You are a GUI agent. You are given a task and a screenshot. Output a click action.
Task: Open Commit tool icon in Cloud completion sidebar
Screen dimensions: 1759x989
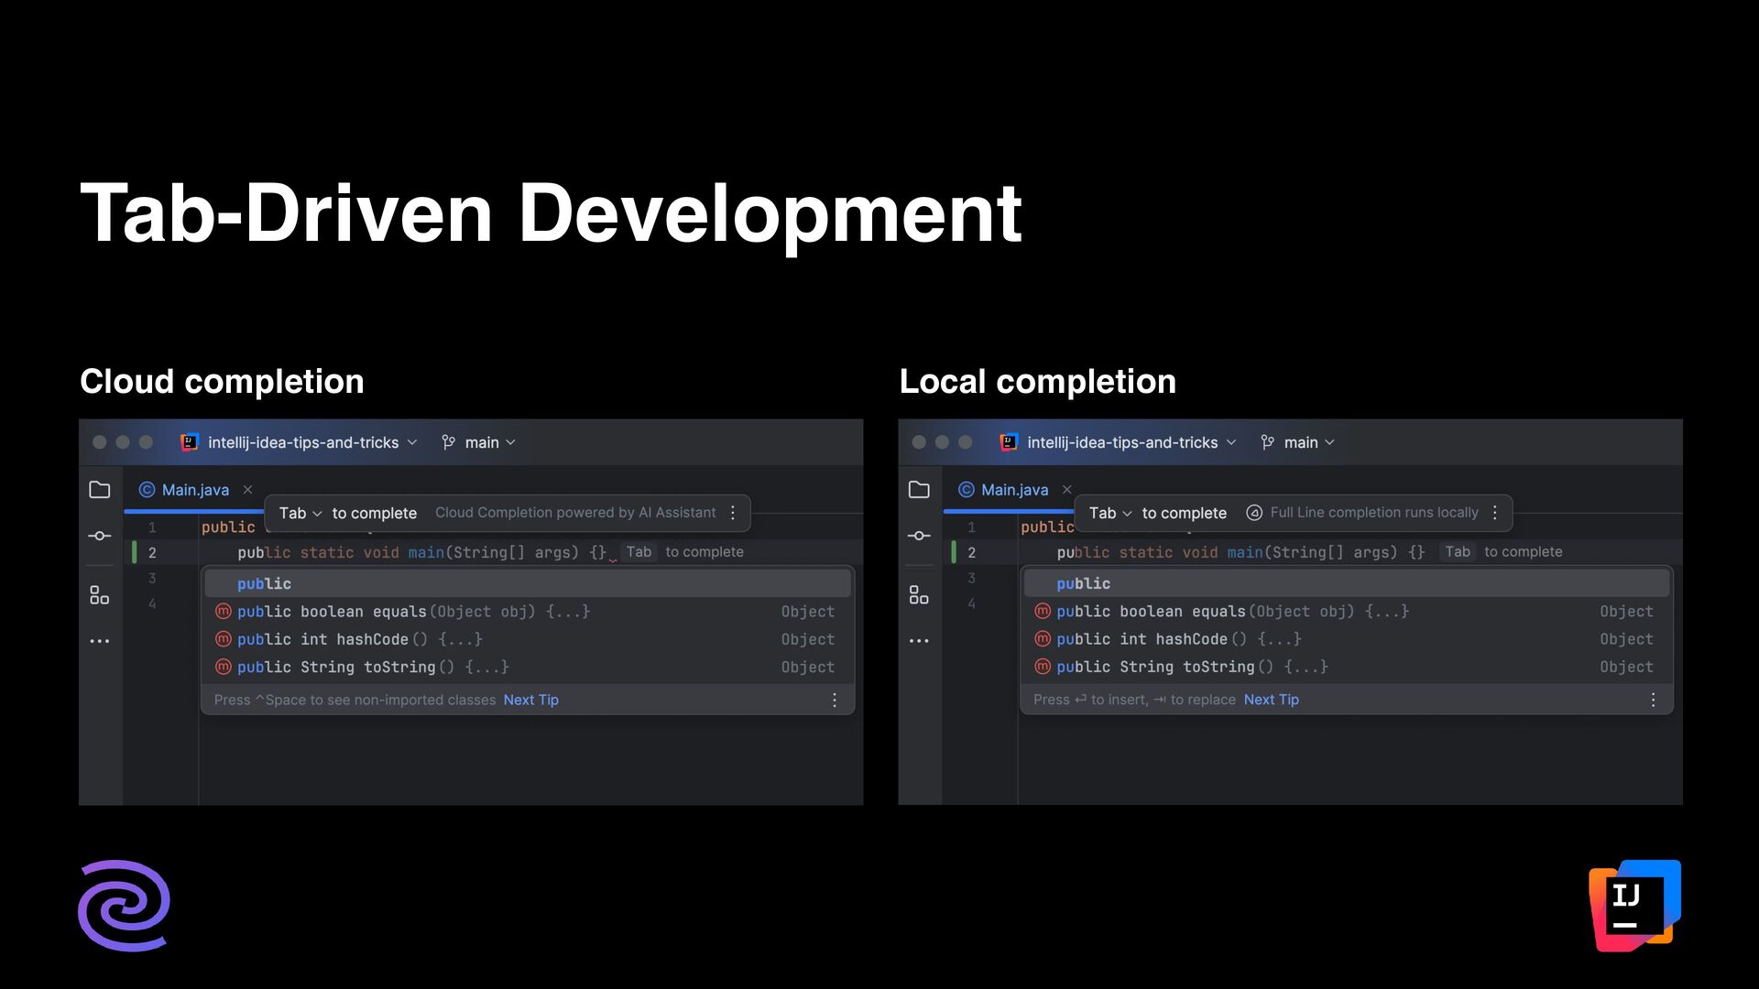[x=100, y=536]
